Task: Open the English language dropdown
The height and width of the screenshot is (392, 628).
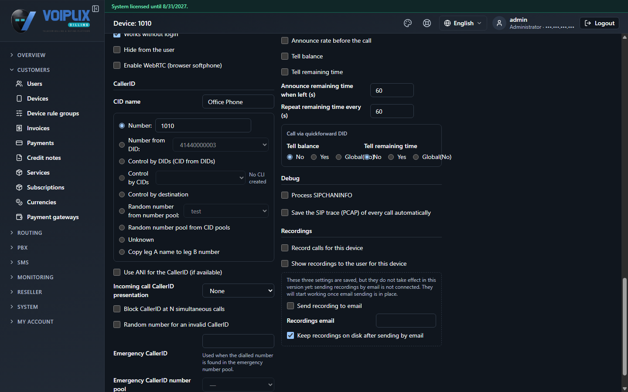Action: coord(463,23)
